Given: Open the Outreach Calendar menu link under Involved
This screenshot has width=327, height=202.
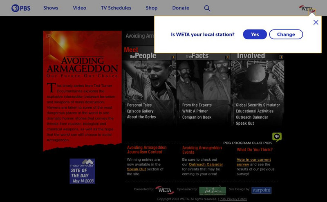Looking at the screenshot, I should click(x=252, y=117).
